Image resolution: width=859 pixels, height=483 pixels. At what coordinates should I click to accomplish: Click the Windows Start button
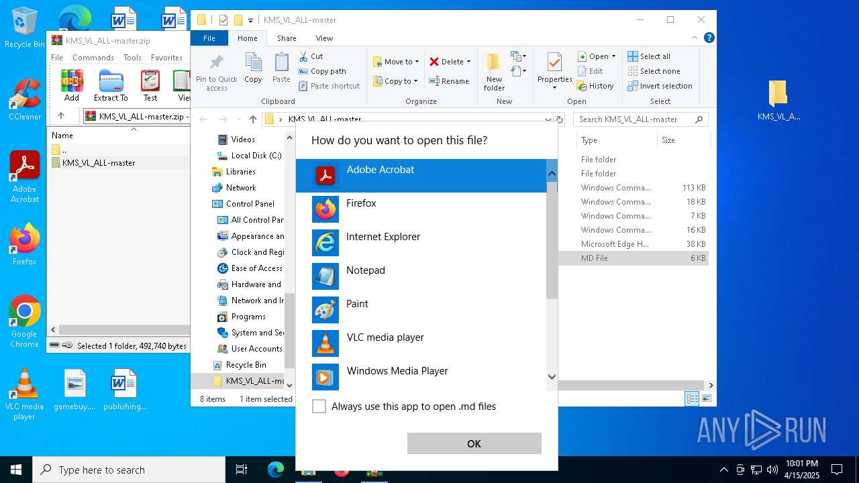point(16,470)
